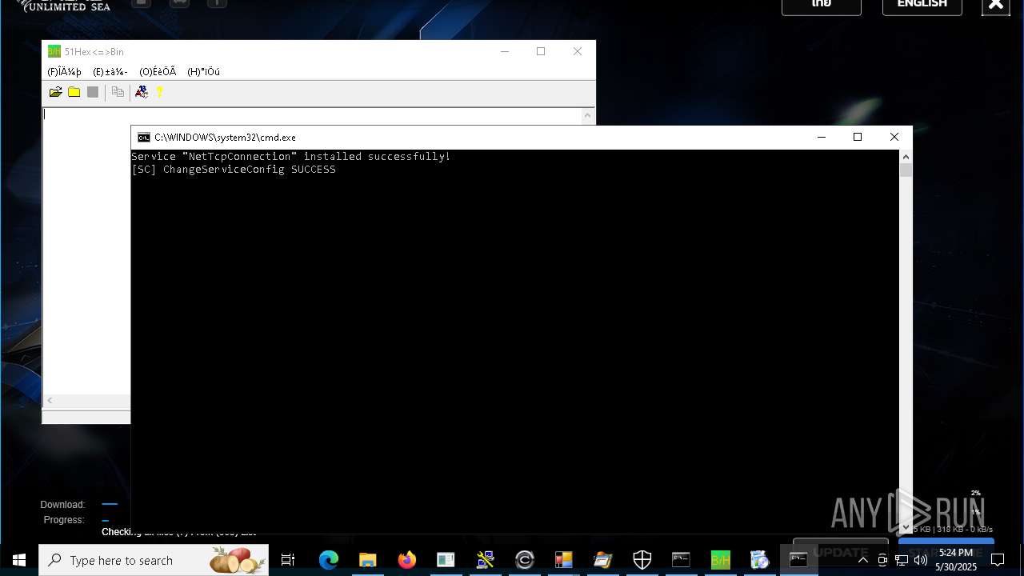This screenshot has height=576, width=1024.
Task: Click the yellow help icon in 51Hex toolbar
Action: click(x=160, y=92)
